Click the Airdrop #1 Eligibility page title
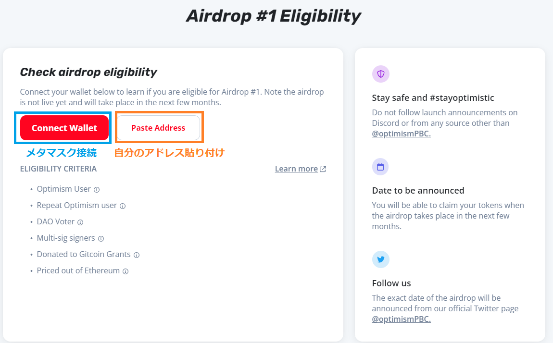 pos(273,16)
